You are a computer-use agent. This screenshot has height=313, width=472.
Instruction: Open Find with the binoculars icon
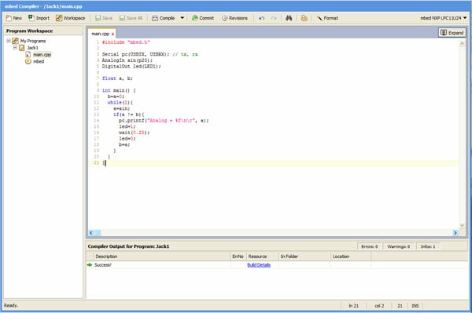point(289,18)
